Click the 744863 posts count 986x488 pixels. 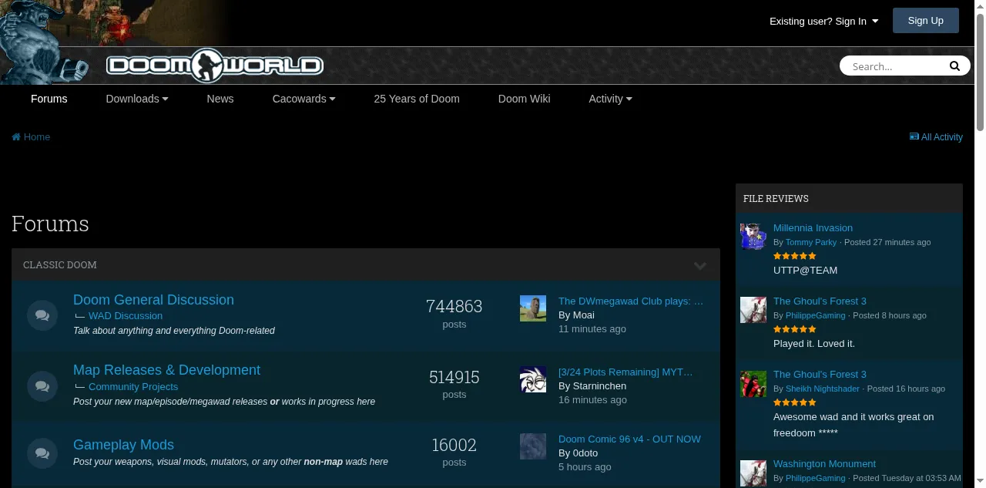tap(454, 306)
